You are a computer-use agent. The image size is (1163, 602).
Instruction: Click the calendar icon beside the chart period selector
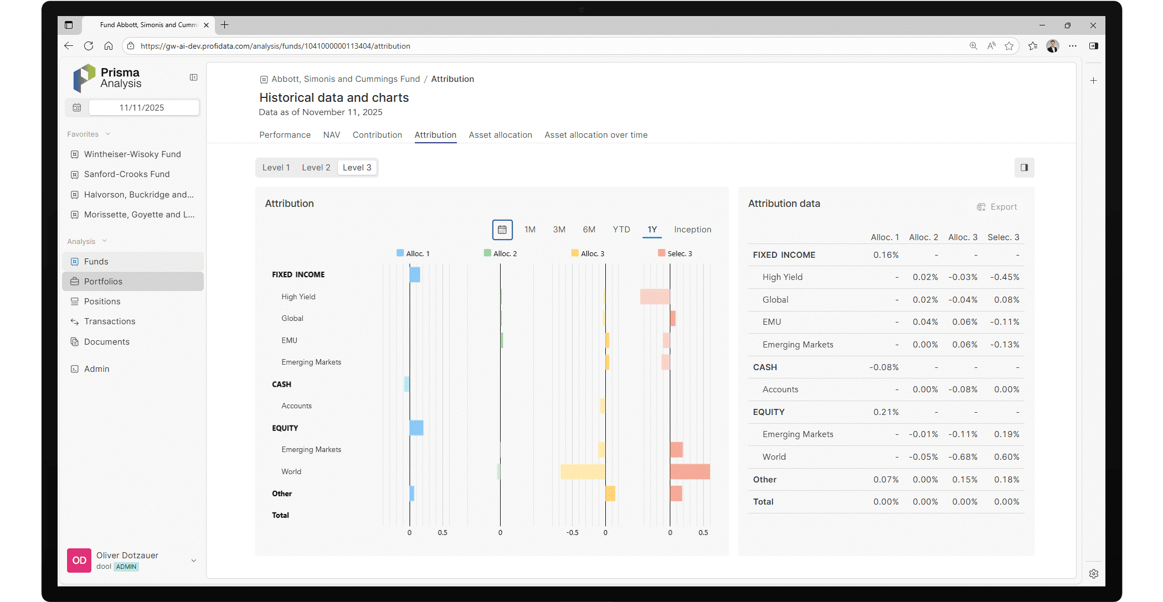coord(502,229)
